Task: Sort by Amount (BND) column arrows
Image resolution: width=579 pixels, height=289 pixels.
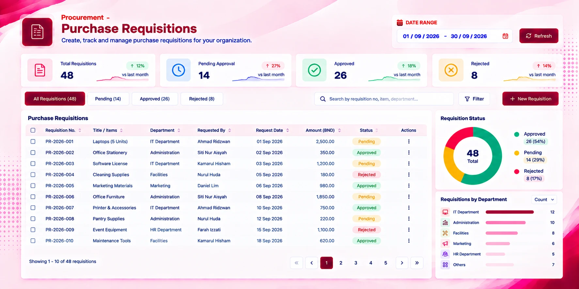Action: pyautogui.click(x=339, y=130)
